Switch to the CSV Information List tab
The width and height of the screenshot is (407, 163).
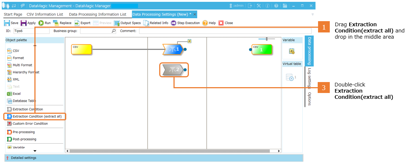[45, 14]
